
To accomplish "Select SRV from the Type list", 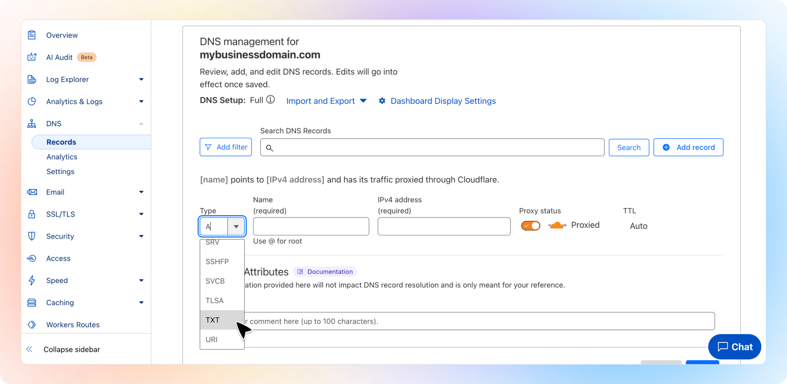I will point(222,243).
